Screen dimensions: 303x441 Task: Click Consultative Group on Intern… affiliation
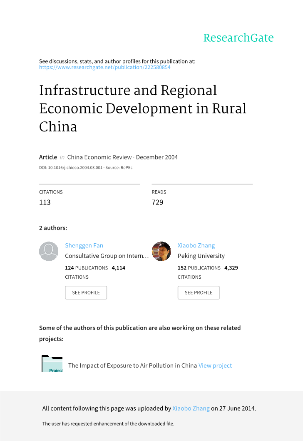(107, 256)
